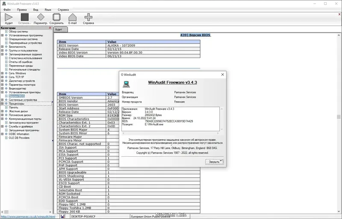Click the report's vertical scrollbar thumb
The image size is (342, 219).
point(339,117)
